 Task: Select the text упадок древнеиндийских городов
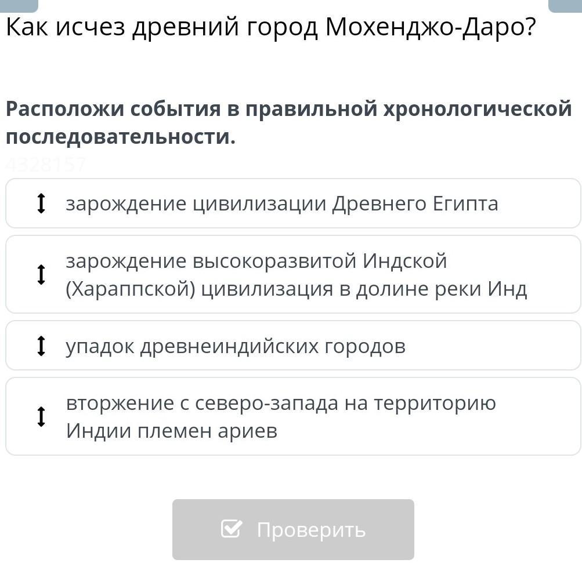coord(236,347)
